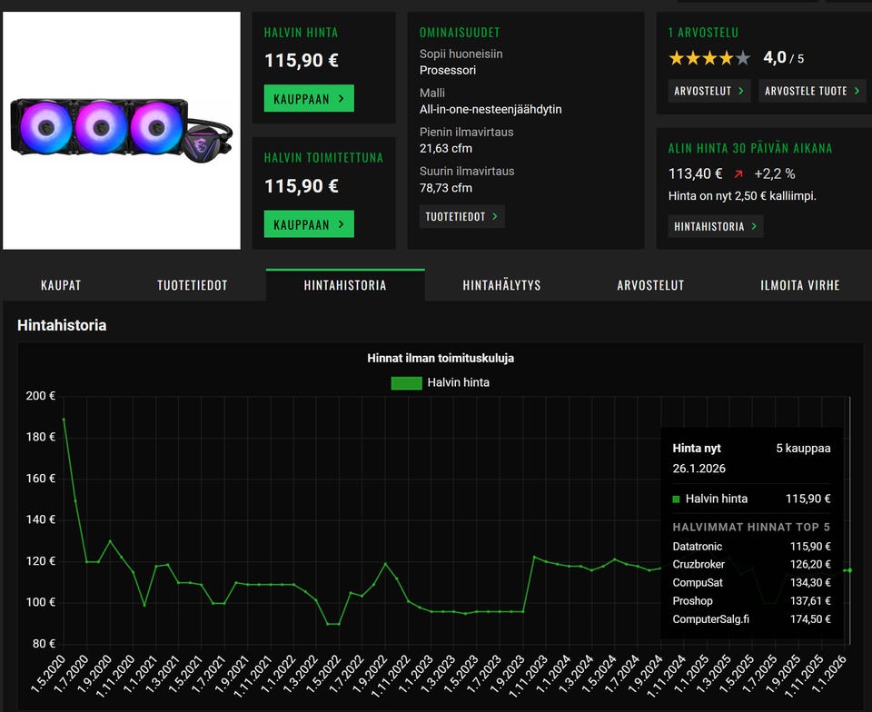Click Datatronic row in top 5 list

click(x=751, y=547)
